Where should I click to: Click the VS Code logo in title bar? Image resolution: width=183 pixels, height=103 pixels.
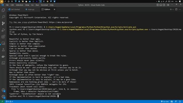[x=3, y=5]
